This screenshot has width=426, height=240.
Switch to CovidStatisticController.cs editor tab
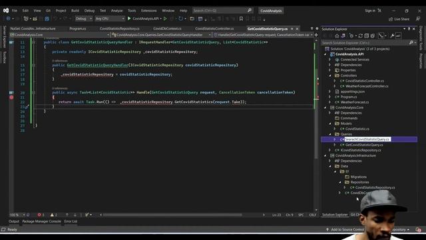pyautogui.click(x=214, y=29)
